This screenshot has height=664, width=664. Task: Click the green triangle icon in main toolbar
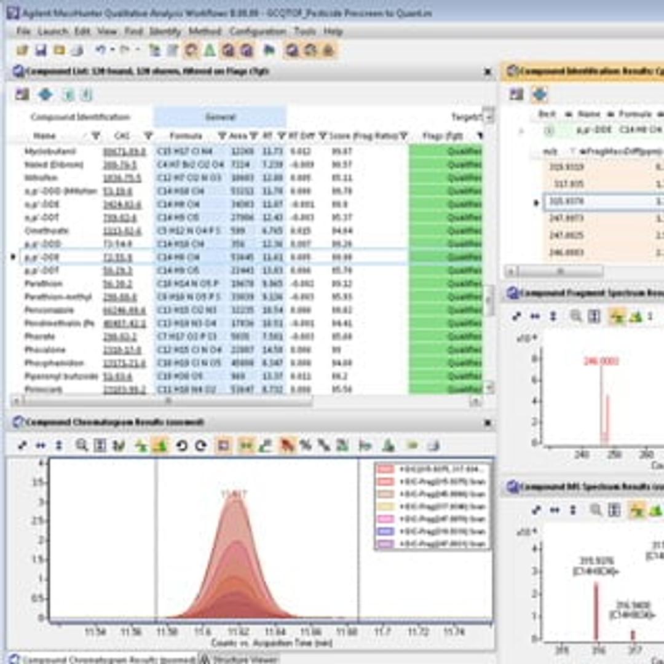(209, 50)
